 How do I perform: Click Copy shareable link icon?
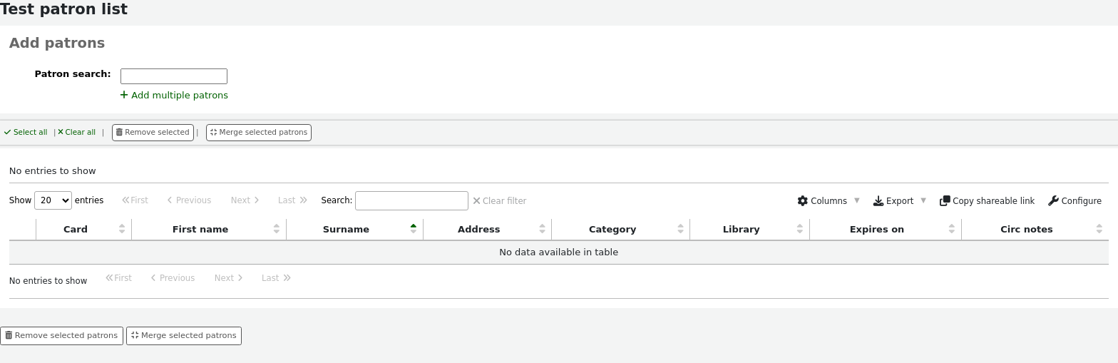[945, 201]
